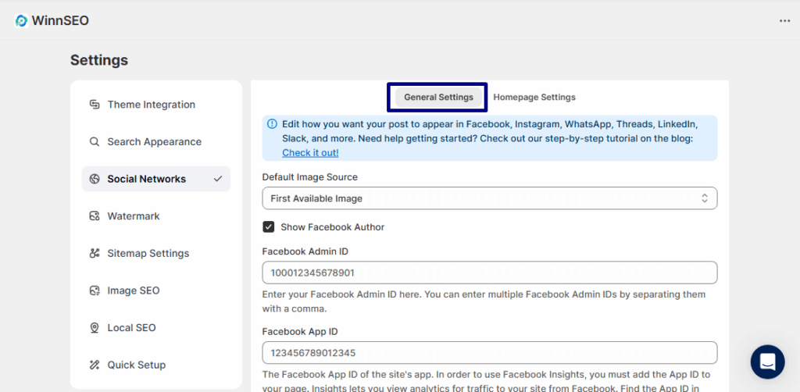The height and width of the screenshot is (392, 800).
Task: Click the Theme Integration link icon
Action: click(95, 105)
